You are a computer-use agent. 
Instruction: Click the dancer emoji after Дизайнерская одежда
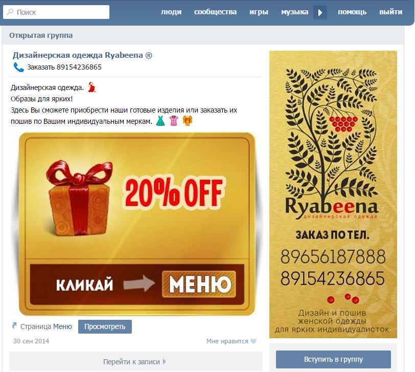[x=92, y=87]
